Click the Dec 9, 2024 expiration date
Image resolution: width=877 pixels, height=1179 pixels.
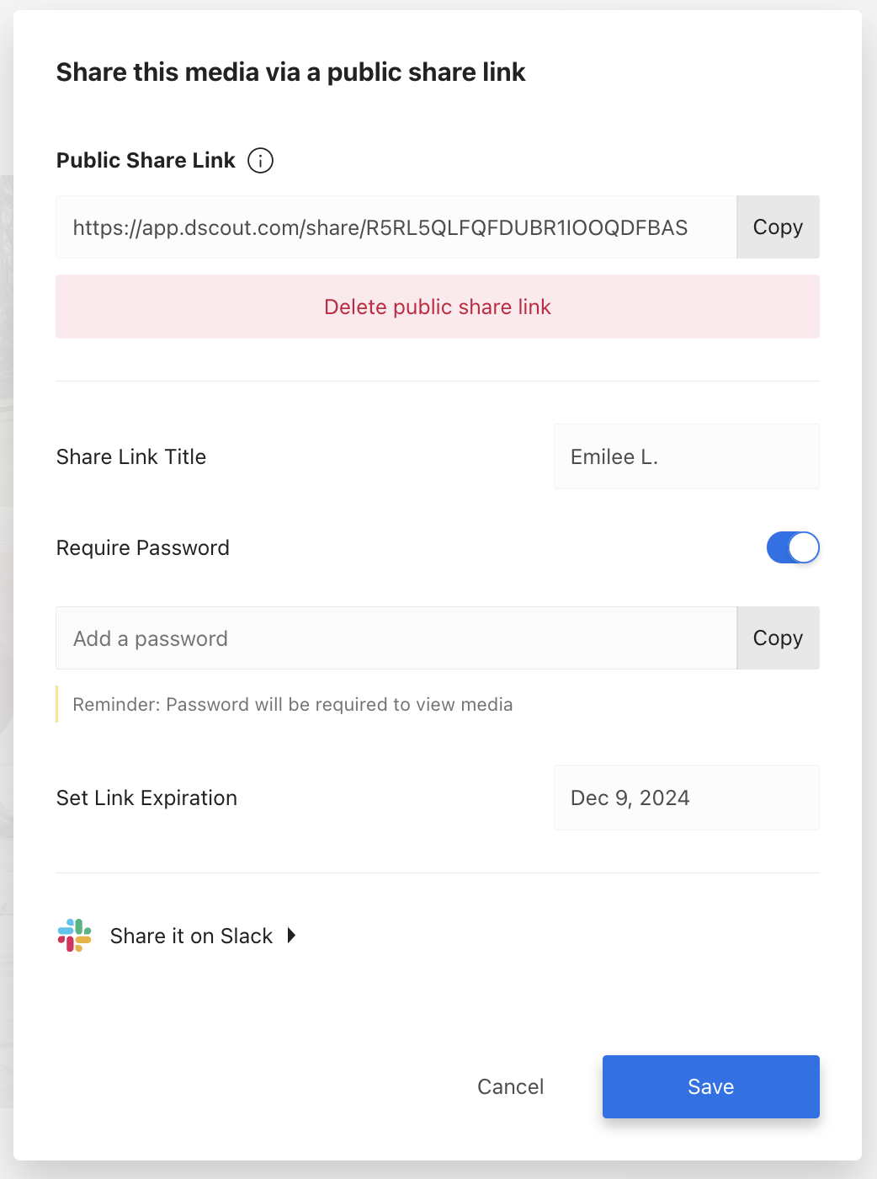(x=630, y=798)
